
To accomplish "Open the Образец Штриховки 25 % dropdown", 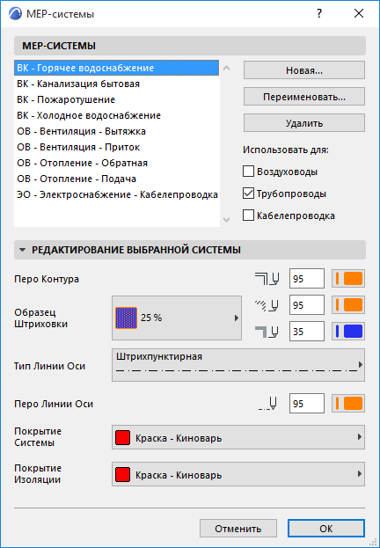I will click(177, 318).
